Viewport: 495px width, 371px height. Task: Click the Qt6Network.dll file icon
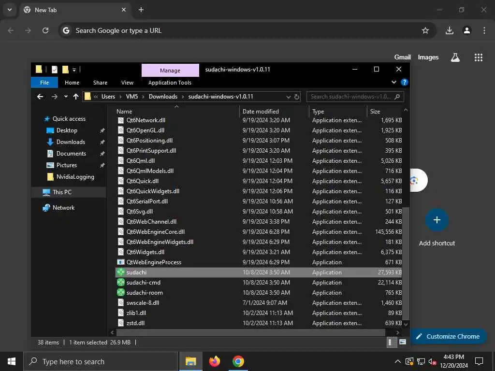120,120
